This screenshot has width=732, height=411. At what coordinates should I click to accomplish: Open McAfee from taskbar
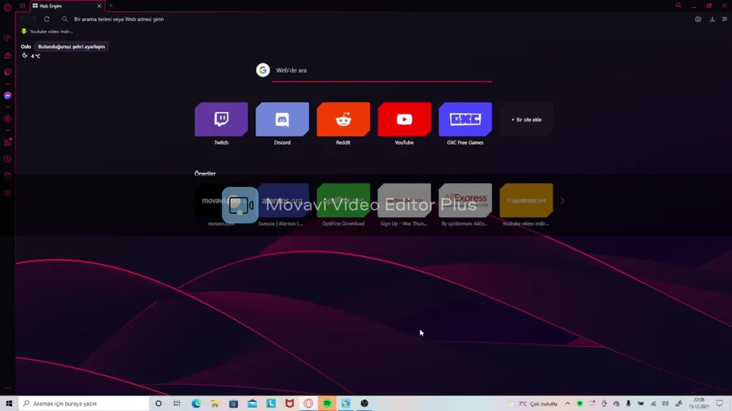(x=290, y=404)
